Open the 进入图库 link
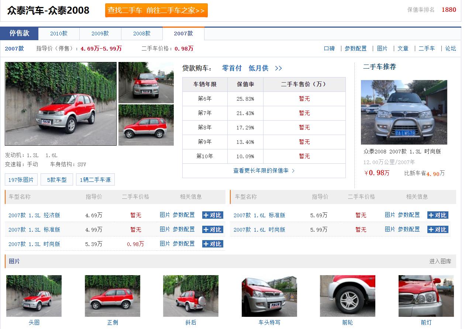The height and width of the screenshot is (329, 465). pyautogui.click(x=440, y=261)
